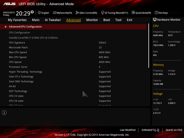
Task: Switch to EzMode(F7)
Action: (x=150, y=130)
